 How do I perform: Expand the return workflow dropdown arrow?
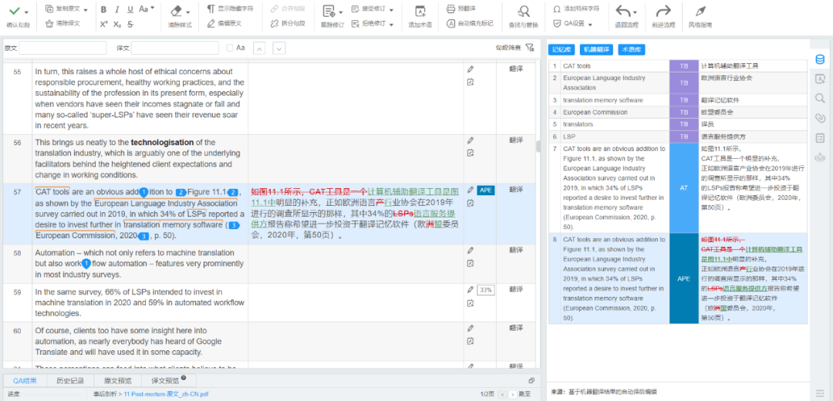tap(636, 12)
